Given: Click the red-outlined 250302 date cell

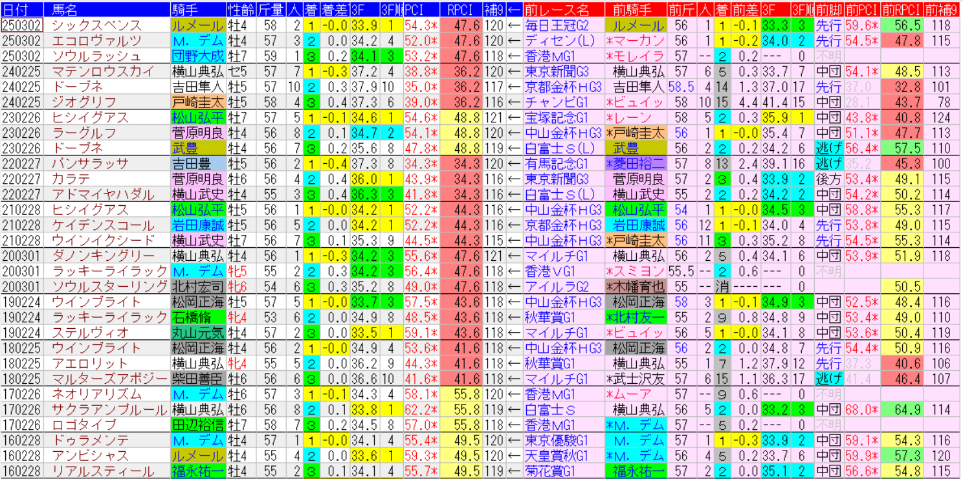Looking at the screenshot, I should pyautogui.click(x=22, y=25).
